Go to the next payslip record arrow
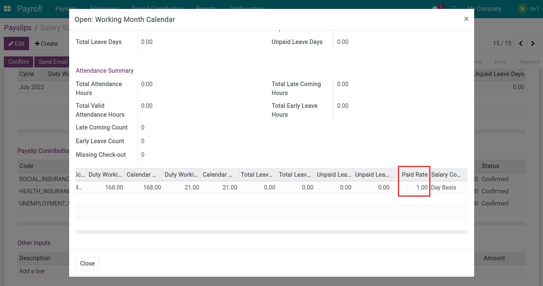 click(x=533, y=44)
